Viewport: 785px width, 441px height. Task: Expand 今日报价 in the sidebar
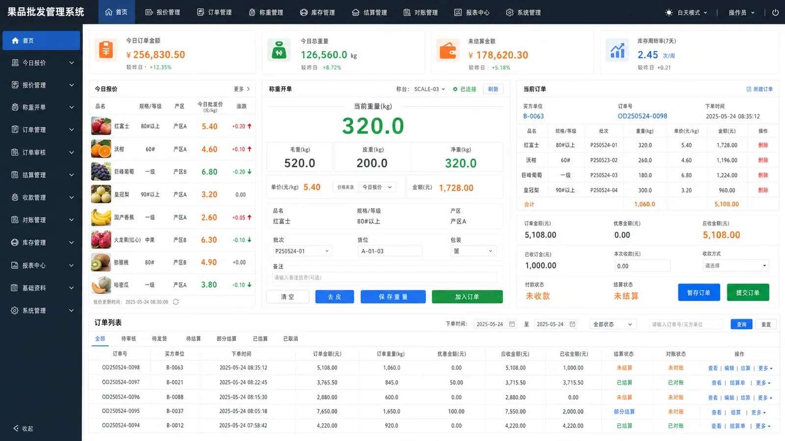[41, 63]
